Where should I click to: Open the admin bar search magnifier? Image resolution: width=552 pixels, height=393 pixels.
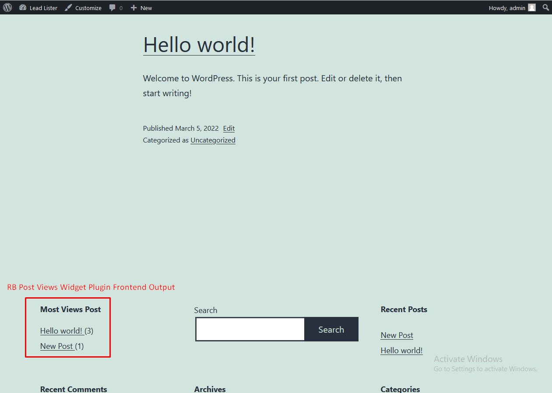pos(546,7)
